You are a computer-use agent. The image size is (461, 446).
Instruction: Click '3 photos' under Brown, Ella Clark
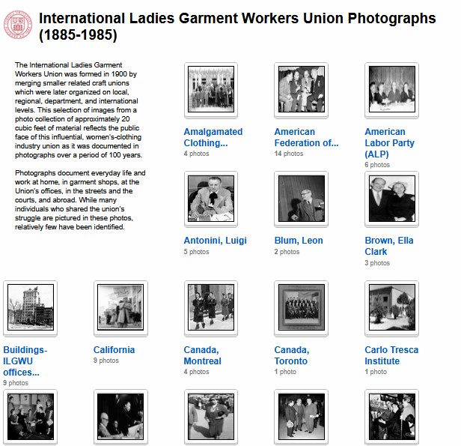coord(377,263)
